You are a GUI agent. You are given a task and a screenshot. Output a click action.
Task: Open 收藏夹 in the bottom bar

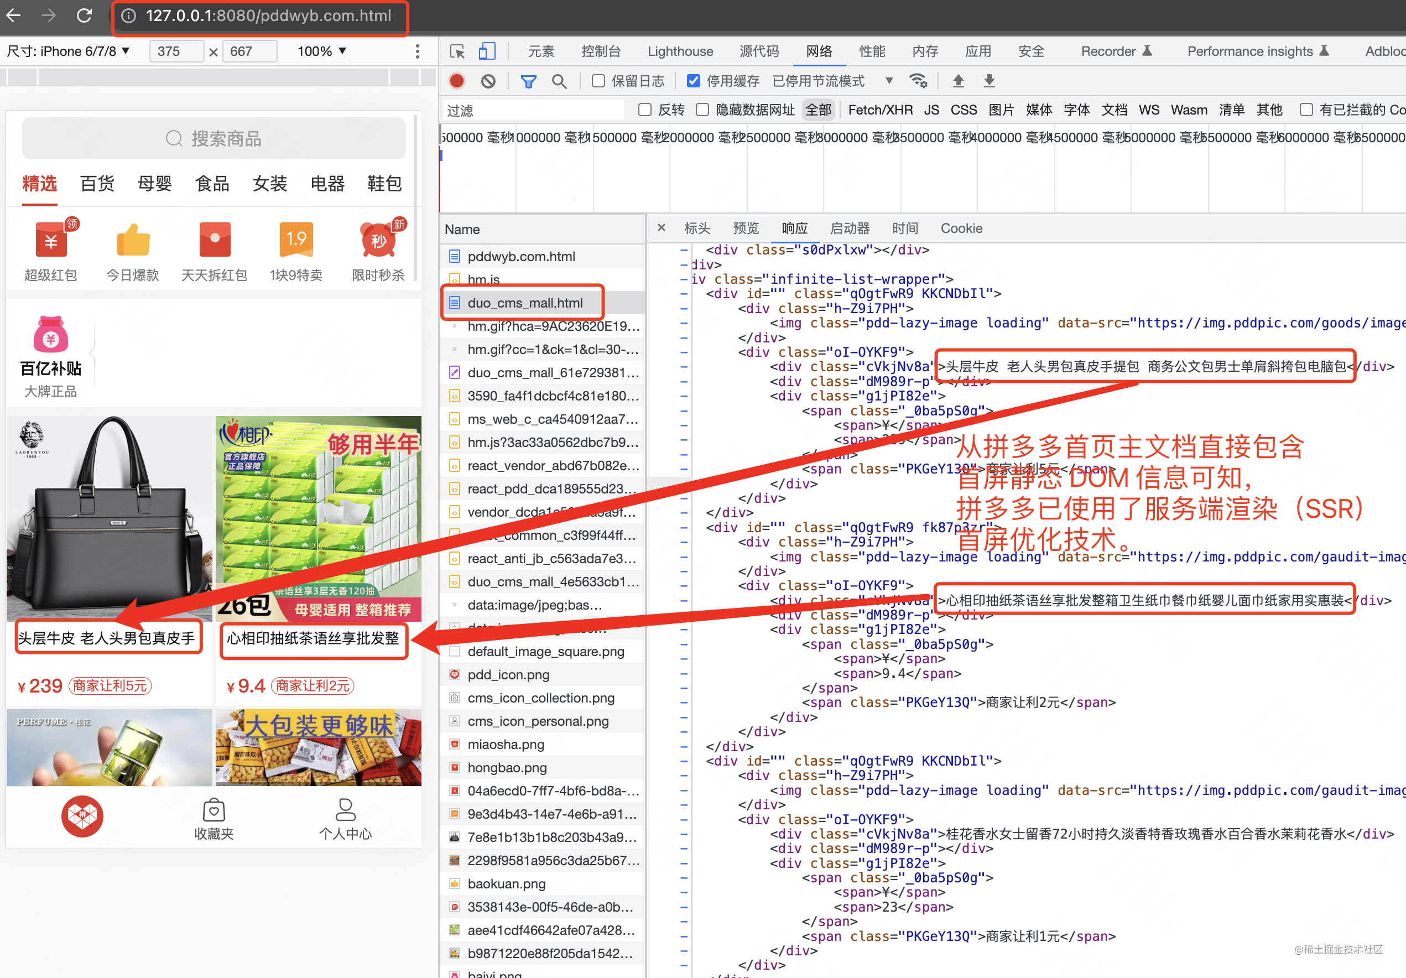(213, 819)
